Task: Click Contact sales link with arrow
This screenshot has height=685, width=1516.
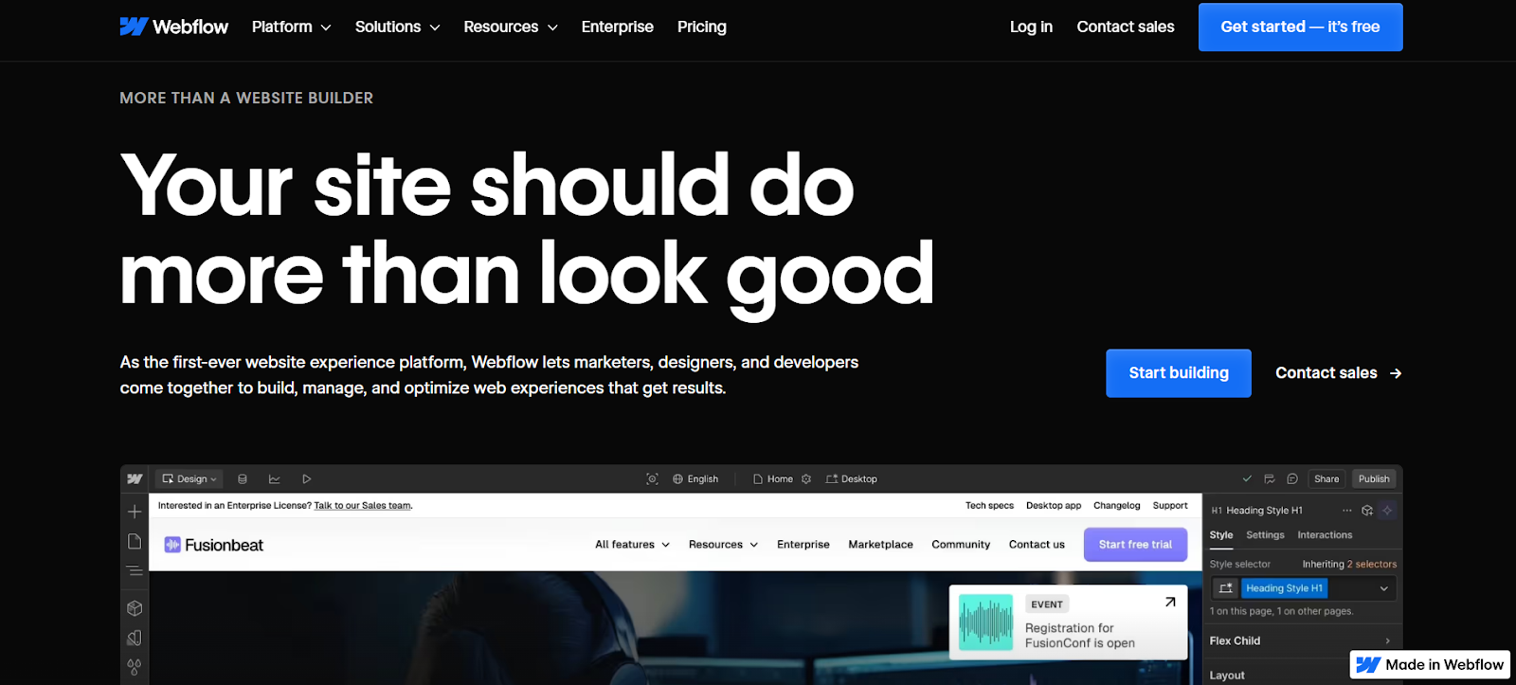Action: [1339, 373]
